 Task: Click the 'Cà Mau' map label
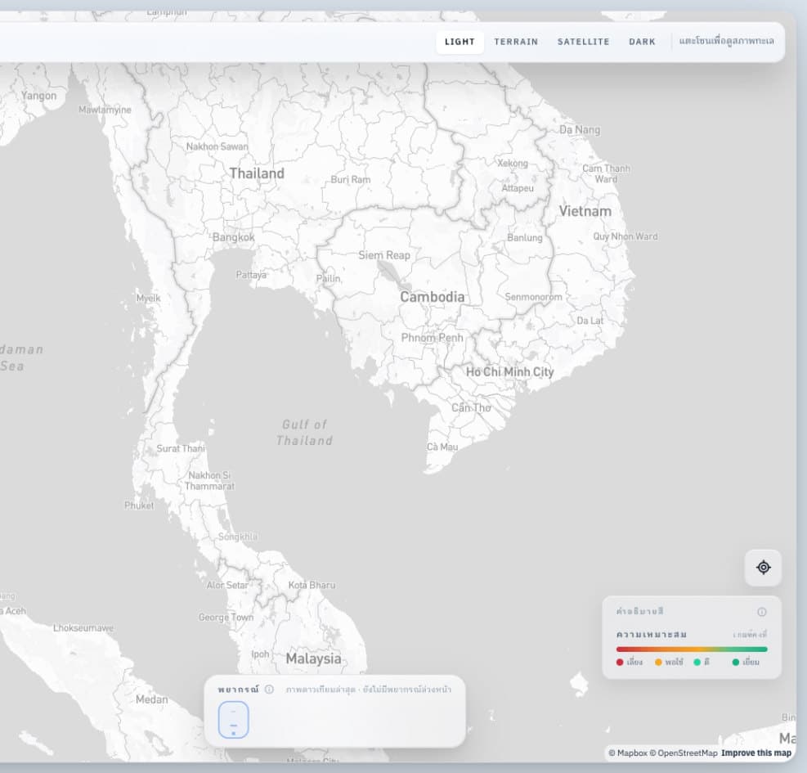click(442, 447)
